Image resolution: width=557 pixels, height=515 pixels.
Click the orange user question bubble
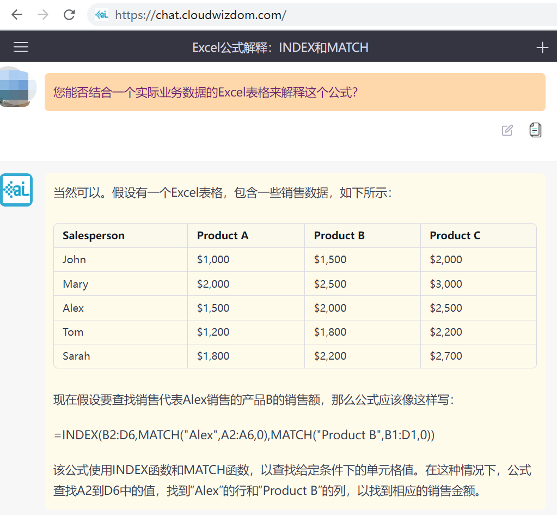pyautogui.click(x=295, y=92)
